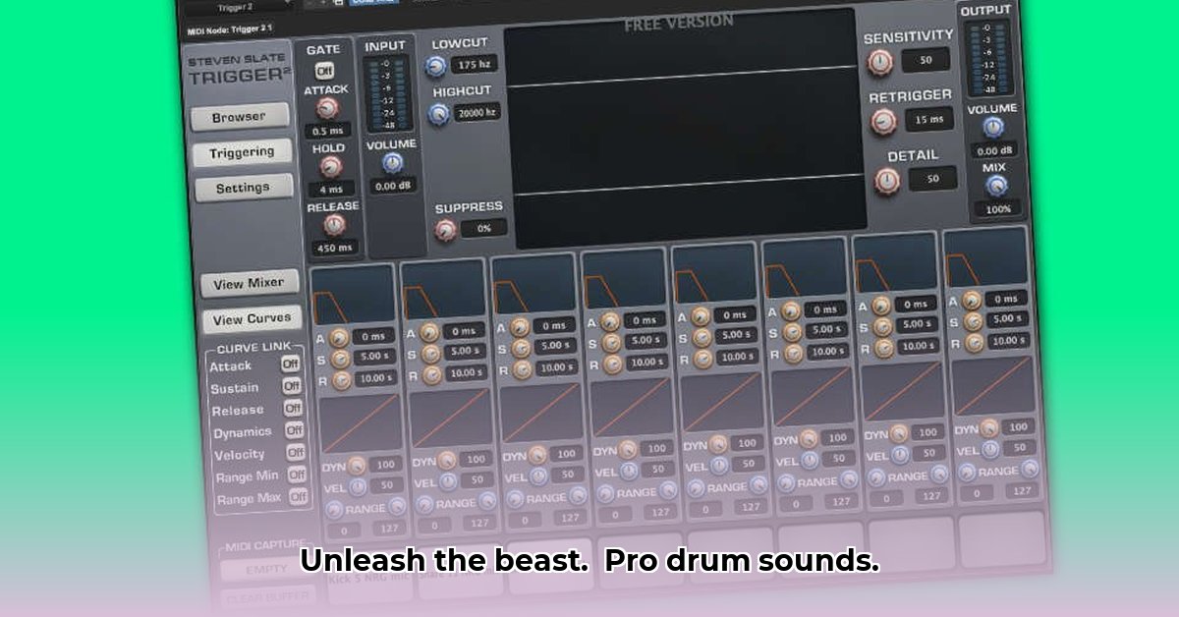Click the Gate Hold 4 ms field
The height and width of the screenshot is (617, 1179).
pos(332,189)
